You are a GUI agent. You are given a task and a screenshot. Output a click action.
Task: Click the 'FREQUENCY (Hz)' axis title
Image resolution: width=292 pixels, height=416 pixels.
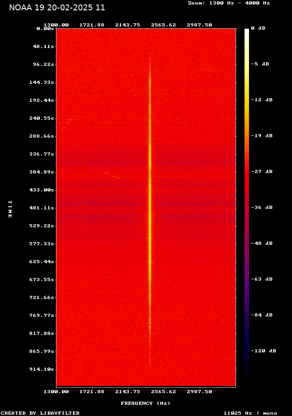[x=146, y=403]
